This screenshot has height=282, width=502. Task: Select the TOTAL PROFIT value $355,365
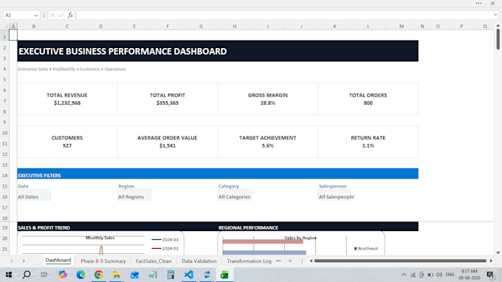pyautogui.click(x=168, y=103)
